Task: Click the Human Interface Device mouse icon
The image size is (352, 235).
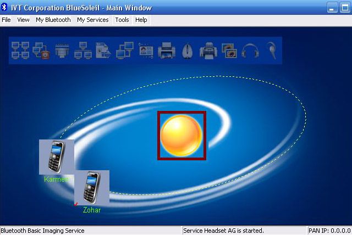Action: click(x=187, y=51)
